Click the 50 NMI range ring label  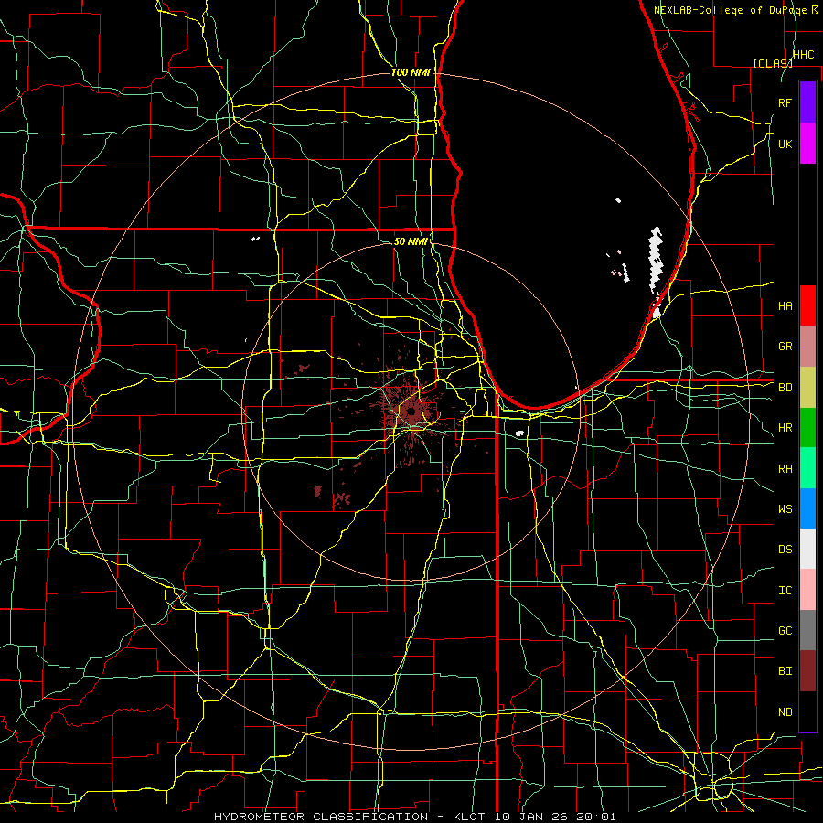[411, 241]
